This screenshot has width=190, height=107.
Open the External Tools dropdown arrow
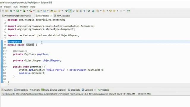(34, 11)
